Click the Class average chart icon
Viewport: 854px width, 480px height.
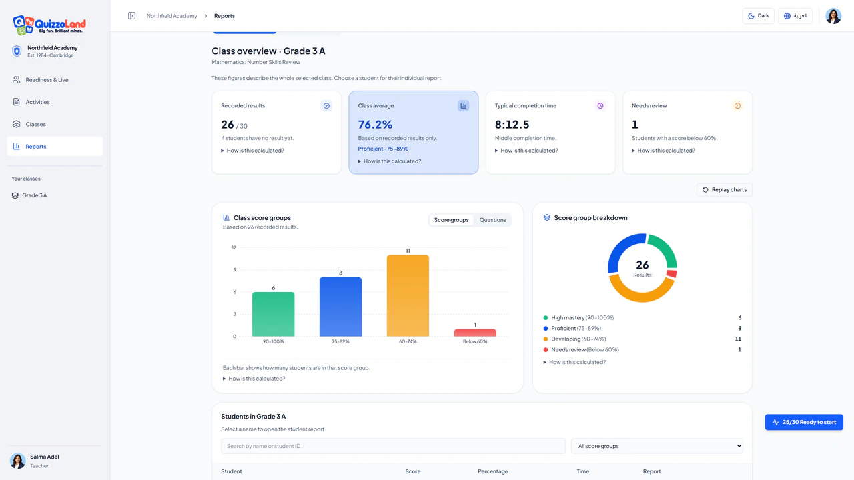point(464,106)
